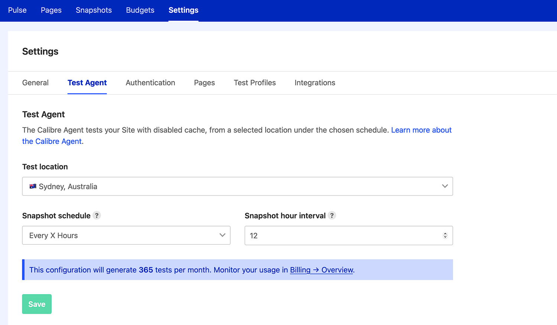Expand the Every X Hours selector chevron
The image size is (557, 325).
coord(222,235)
